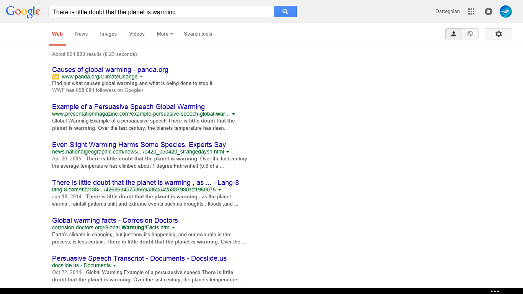Screen dimensions: 523x294
Task: Open the account profile avatar
Action: (506, 11)
